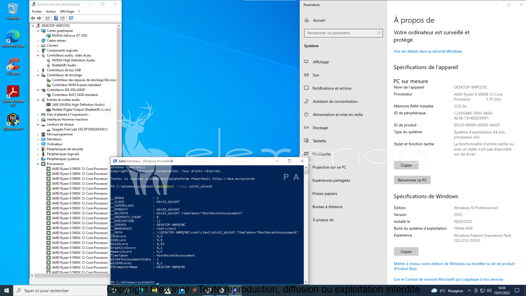The height and width of the screenshot is (296, 526).
Task: Click the Stockage drive icon in Settings
Action: [306, 127]
